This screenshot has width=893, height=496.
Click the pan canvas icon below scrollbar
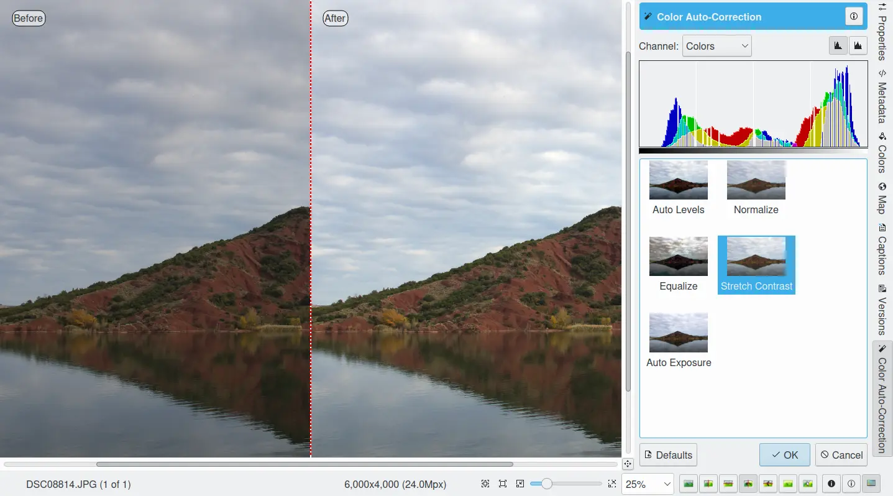tap(627, 464)
